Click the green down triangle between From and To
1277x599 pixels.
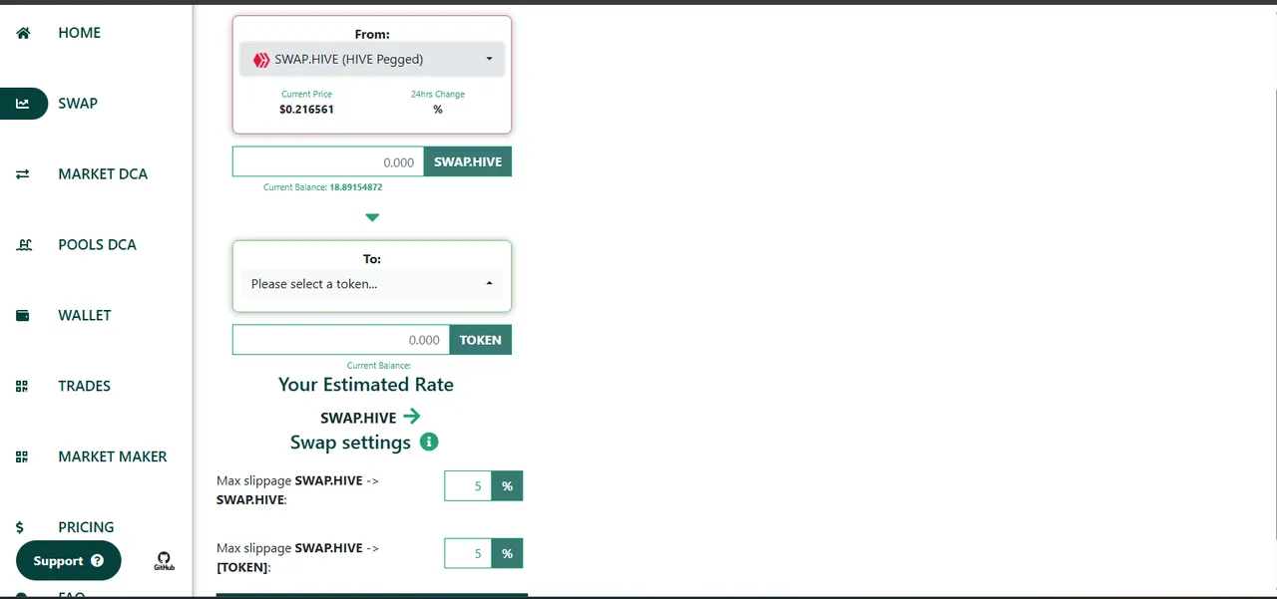tap(372, 217)
